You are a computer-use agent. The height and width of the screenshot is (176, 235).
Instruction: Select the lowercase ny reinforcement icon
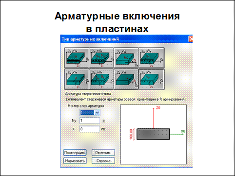151,79
